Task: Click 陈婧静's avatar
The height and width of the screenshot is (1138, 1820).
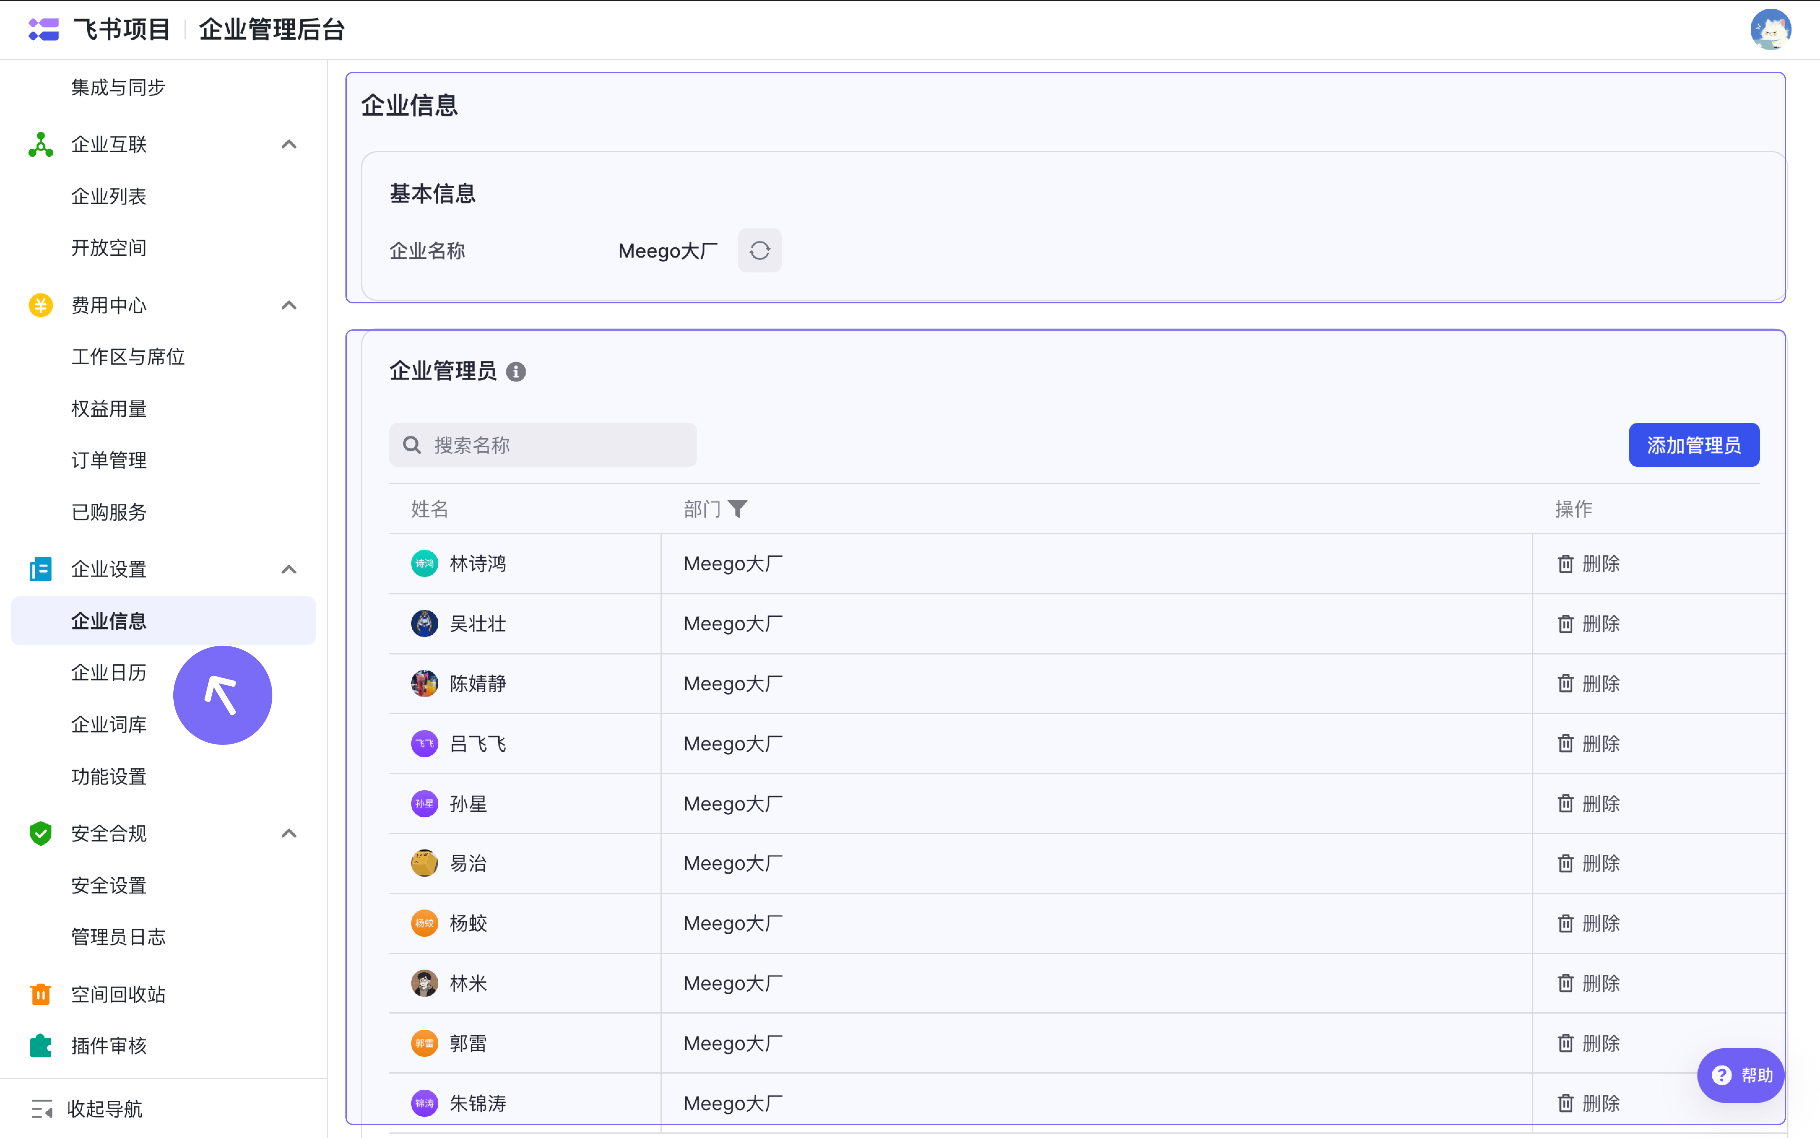Action: pyautogui.click(x=424, y=684)
